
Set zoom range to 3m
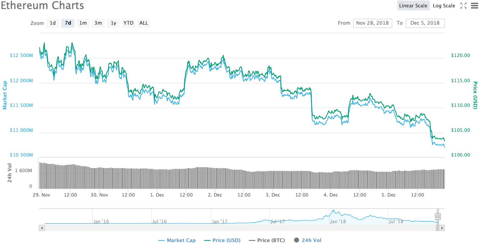pos(98,23)
